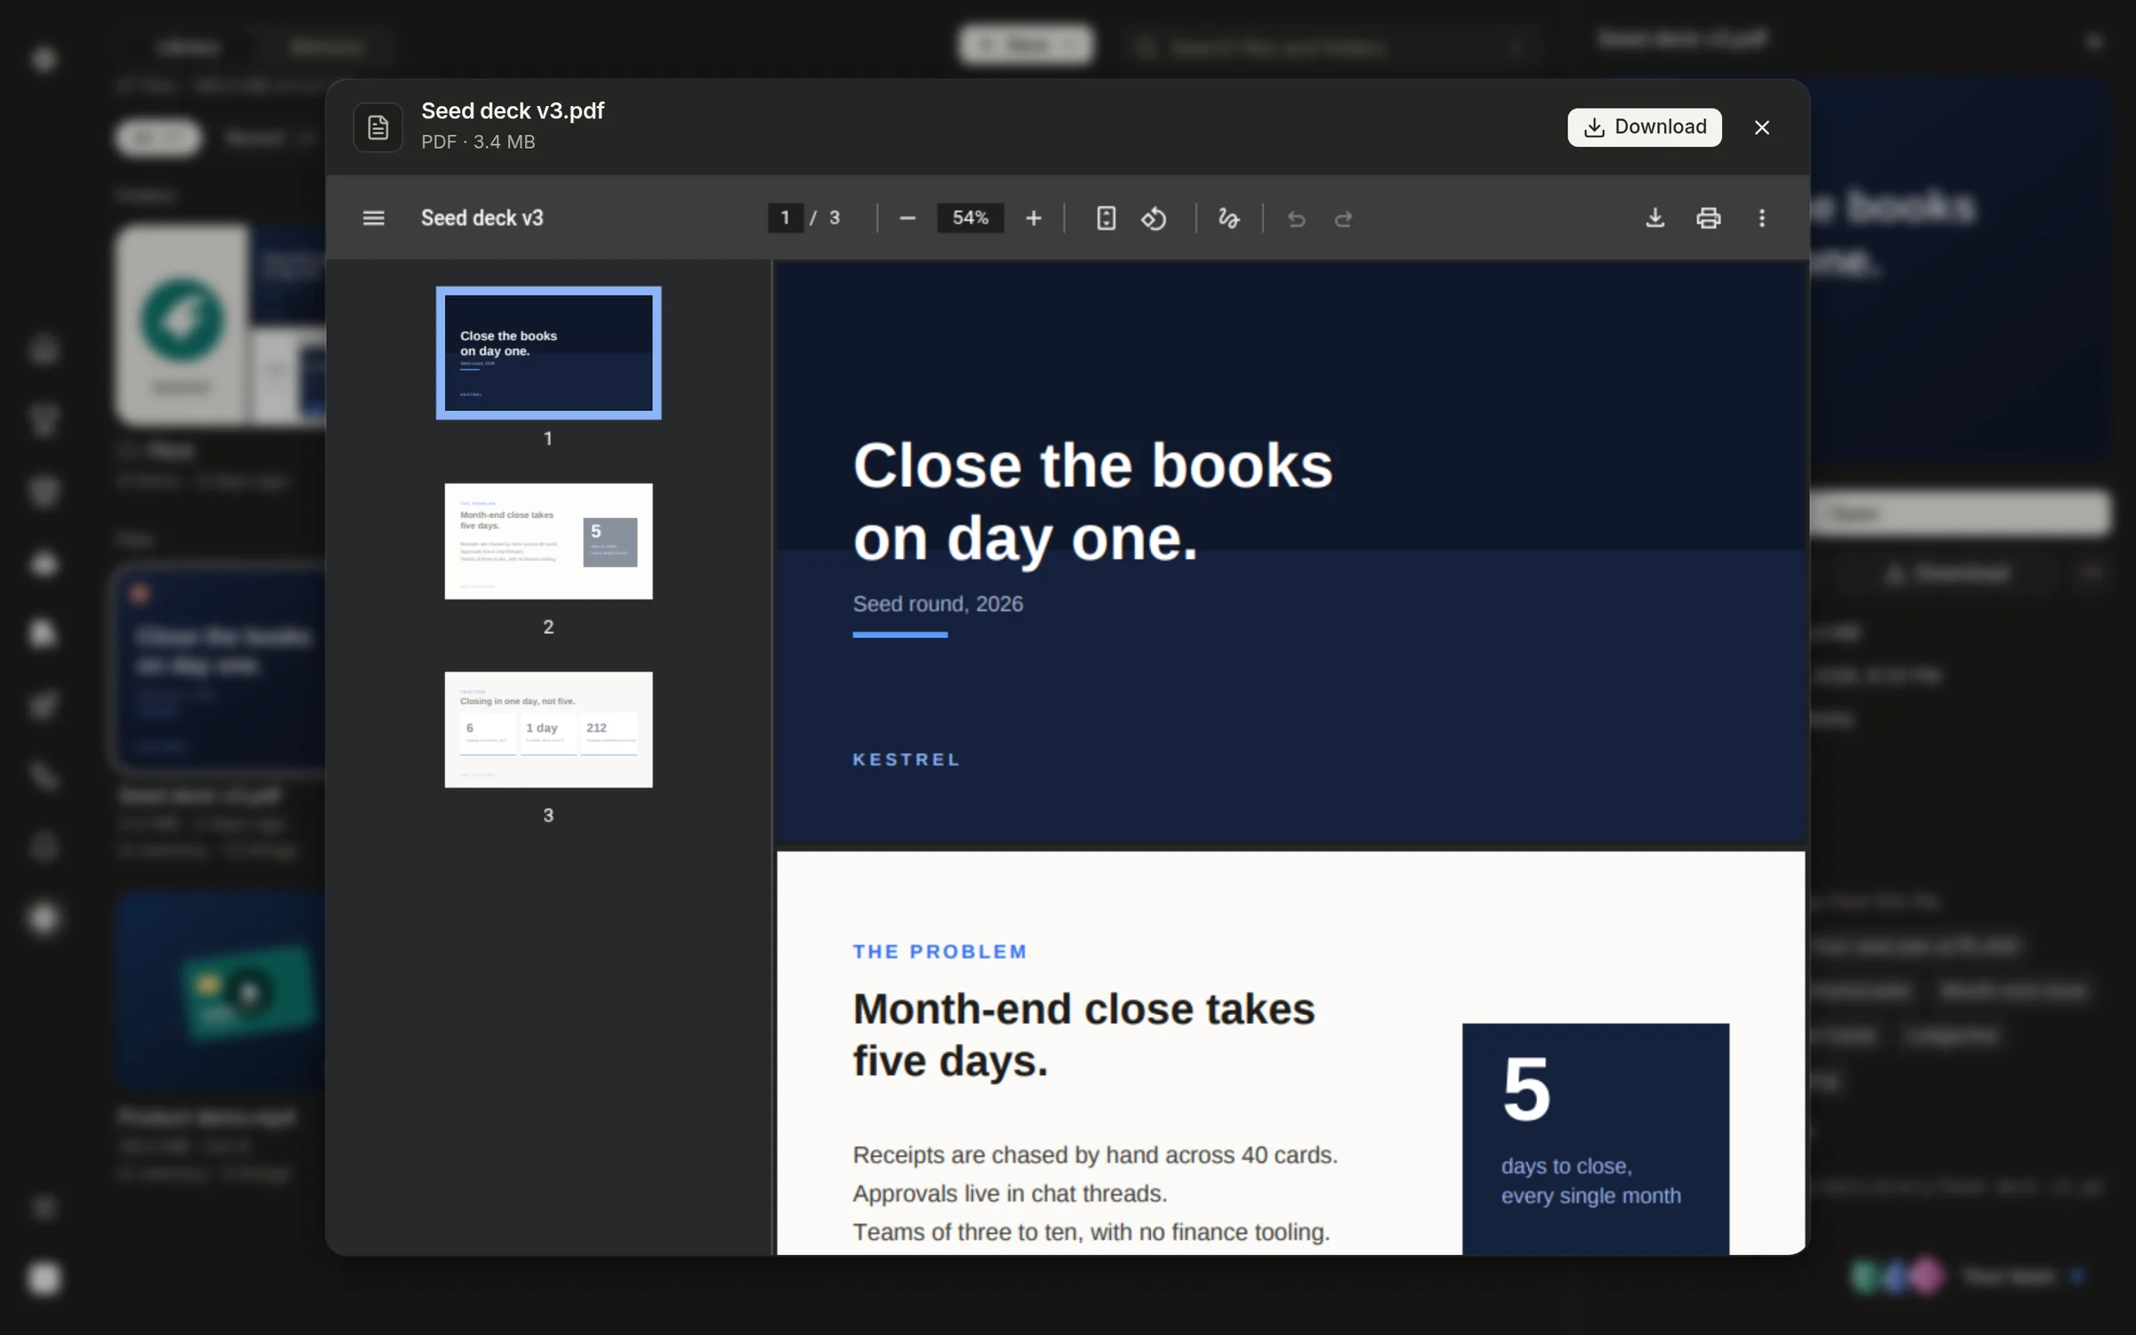Select the draw annotation tool
The width and height of the screenshot is (2136, 1335).
pos(1229,218)
